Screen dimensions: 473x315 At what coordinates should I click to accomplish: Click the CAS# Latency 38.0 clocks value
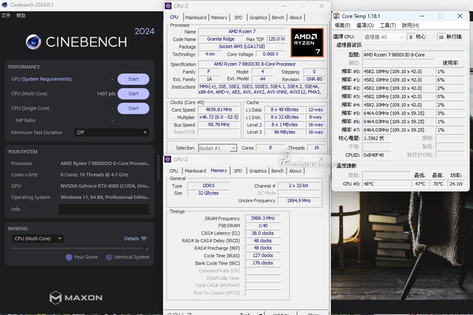pos(263,233)
